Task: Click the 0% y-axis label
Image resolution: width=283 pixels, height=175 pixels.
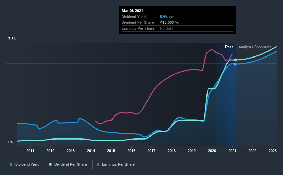Action: coord(11,142)
